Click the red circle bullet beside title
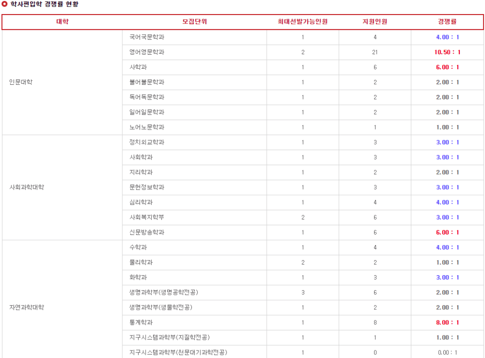485x358 pixels. point(5,4)
